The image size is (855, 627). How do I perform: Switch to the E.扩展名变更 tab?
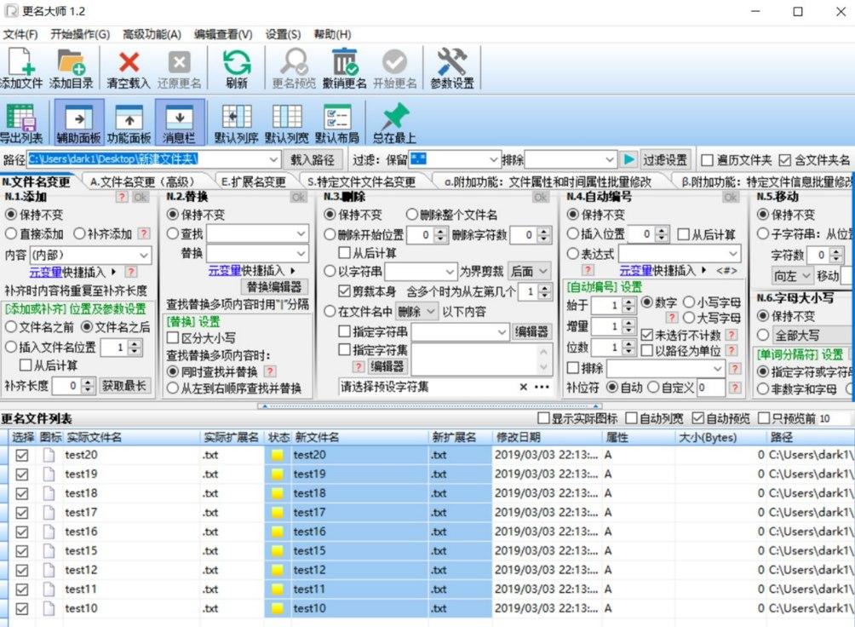[x=253, y=181]
